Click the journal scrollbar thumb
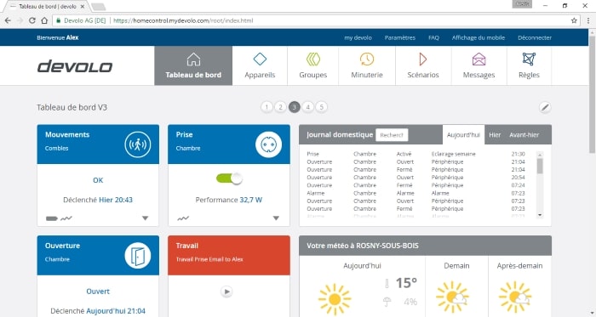The width and height of the screenshot is (596, 317). tap(540, 166)
